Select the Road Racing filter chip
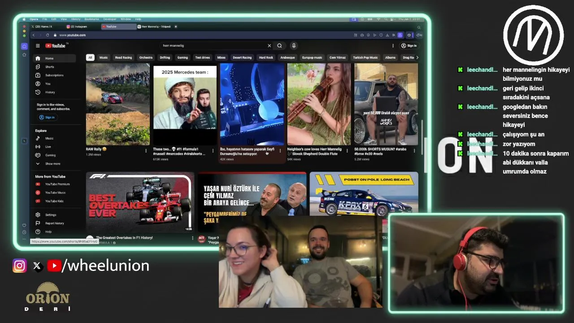This screenshot has width=574, height=323. click(x=123, y=57)
